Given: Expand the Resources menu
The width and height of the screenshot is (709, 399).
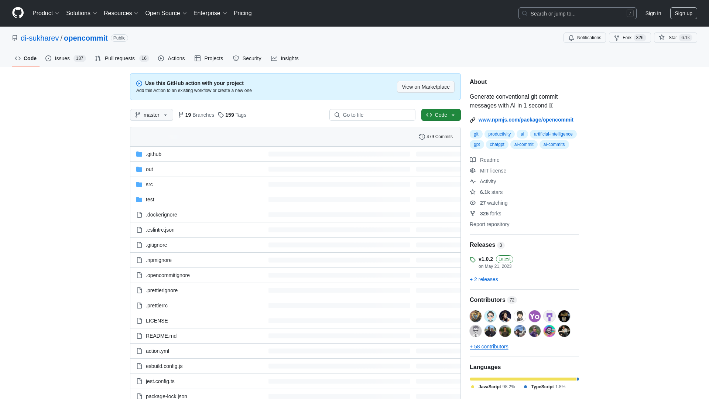Looking at the screenshot, I should pos(121,13).
